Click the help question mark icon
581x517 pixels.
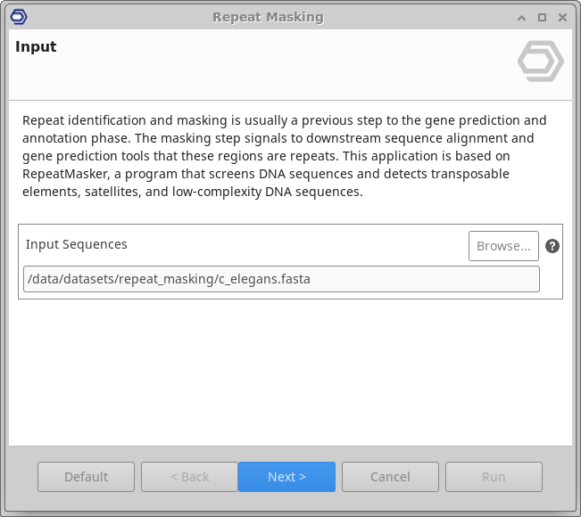(552, 246)
